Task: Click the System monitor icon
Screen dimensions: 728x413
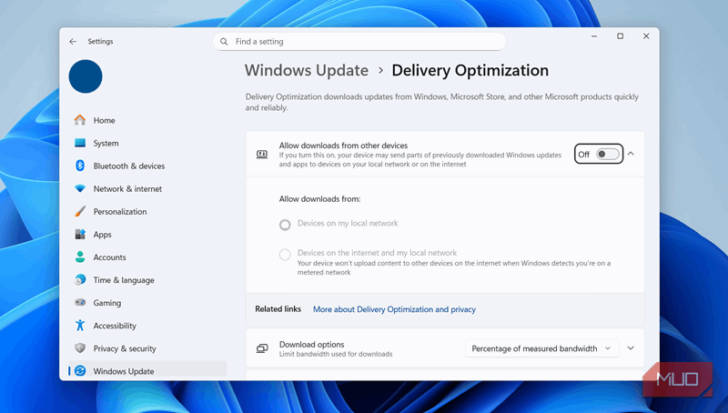Action: [x=80, y=143]
